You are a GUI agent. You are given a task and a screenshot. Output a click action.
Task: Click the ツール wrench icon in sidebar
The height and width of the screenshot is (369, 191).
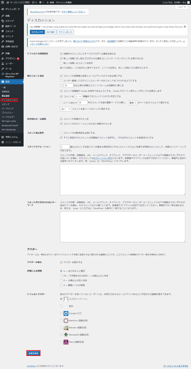point(3,69)
